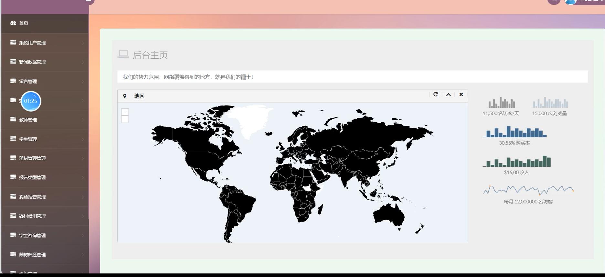Click the 01:25 floating timer bubble
605x277 pixels.
[31, 101]
